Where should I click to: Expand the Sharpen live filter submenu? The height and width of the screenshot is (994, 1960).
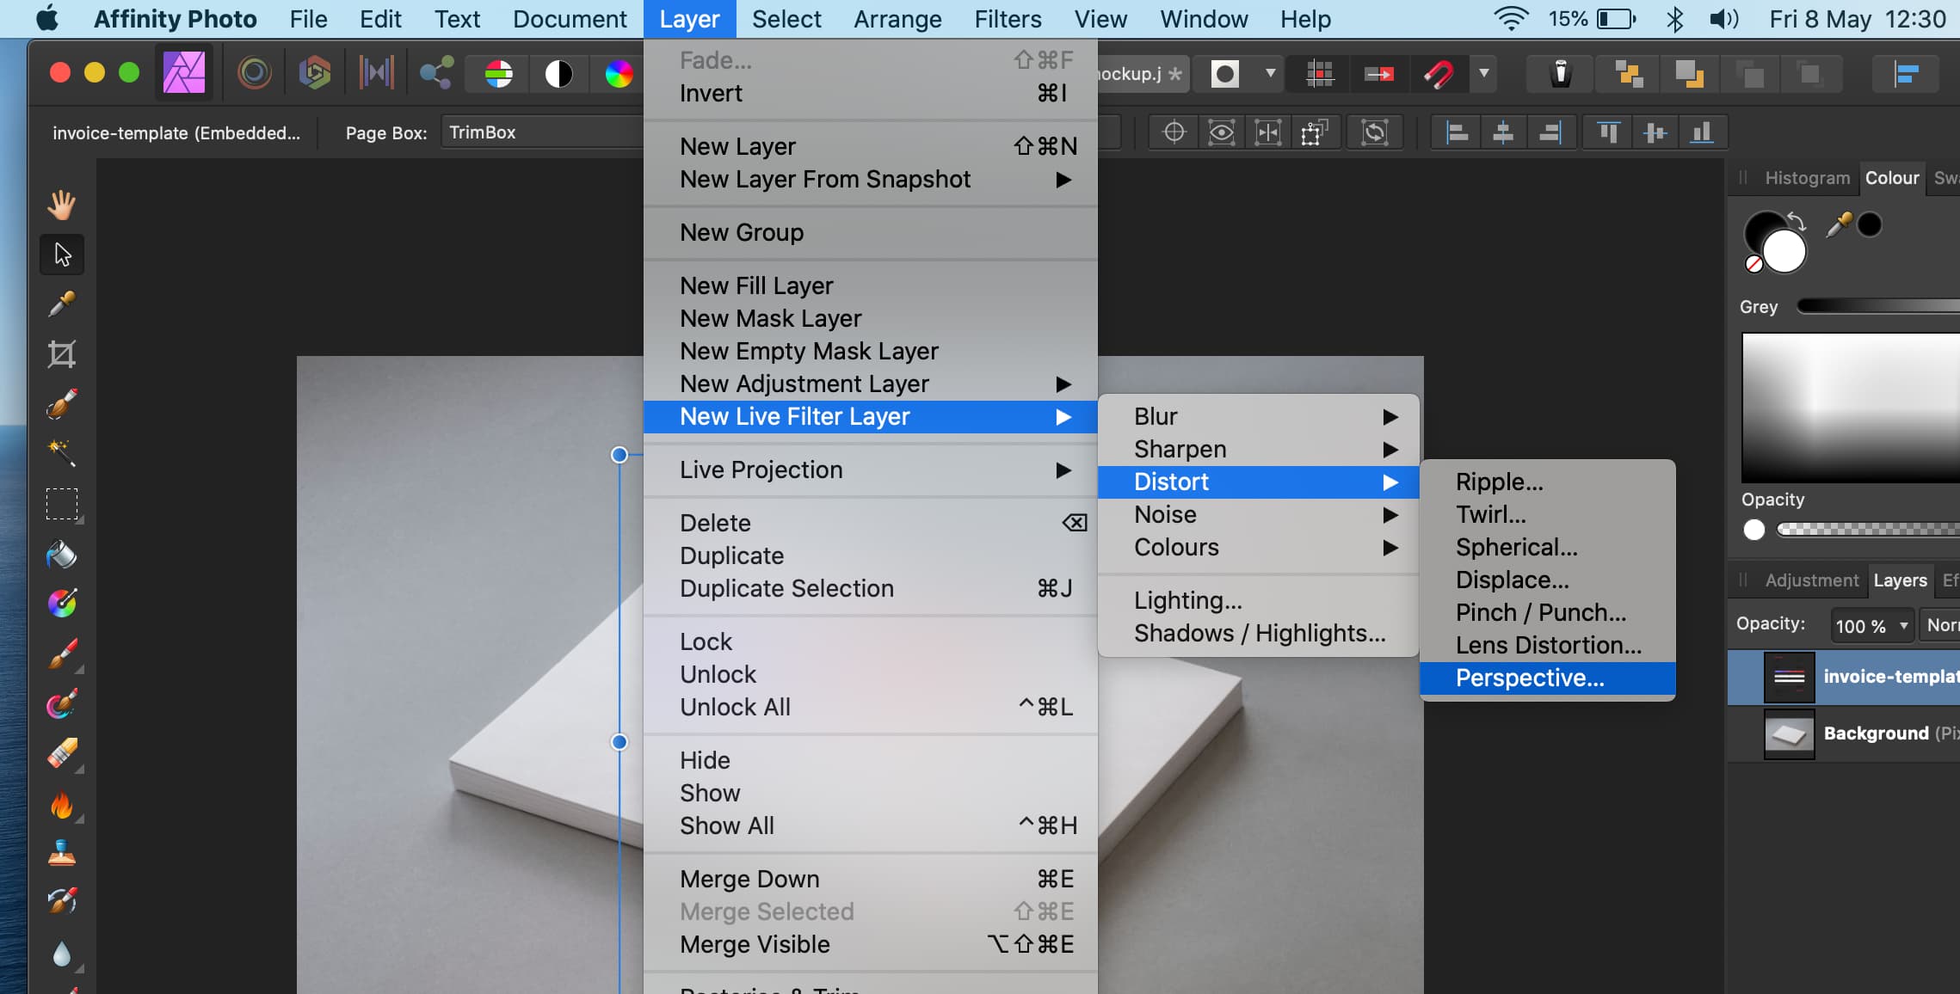click(1258, 449)
